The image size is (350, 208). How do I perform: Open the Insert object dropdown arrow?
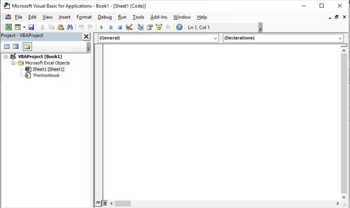[24, 27]
